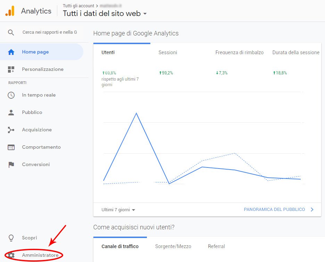Click the RAPPORTI section label
325x262 pixels.
(x=17, y=83)
